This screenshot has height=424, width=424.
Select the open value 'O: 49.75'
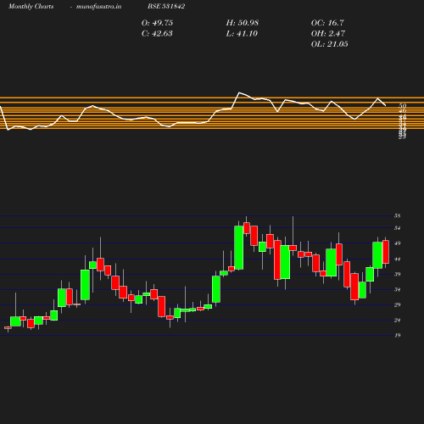157,23
